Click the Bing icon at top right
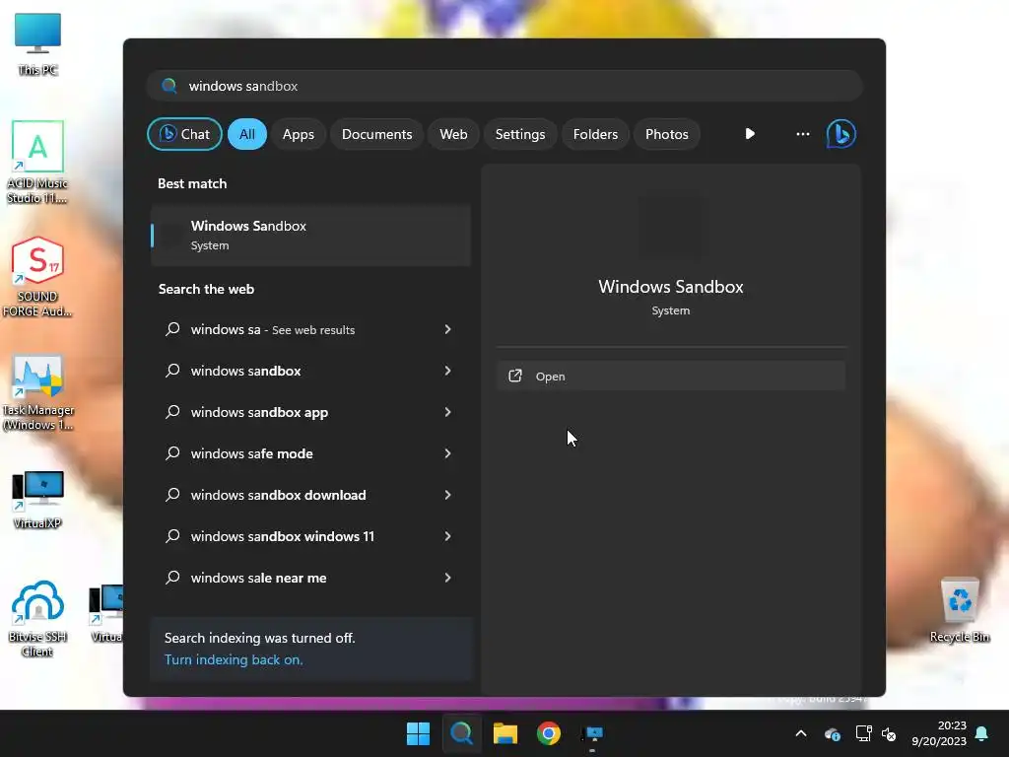 click(841, 134)
